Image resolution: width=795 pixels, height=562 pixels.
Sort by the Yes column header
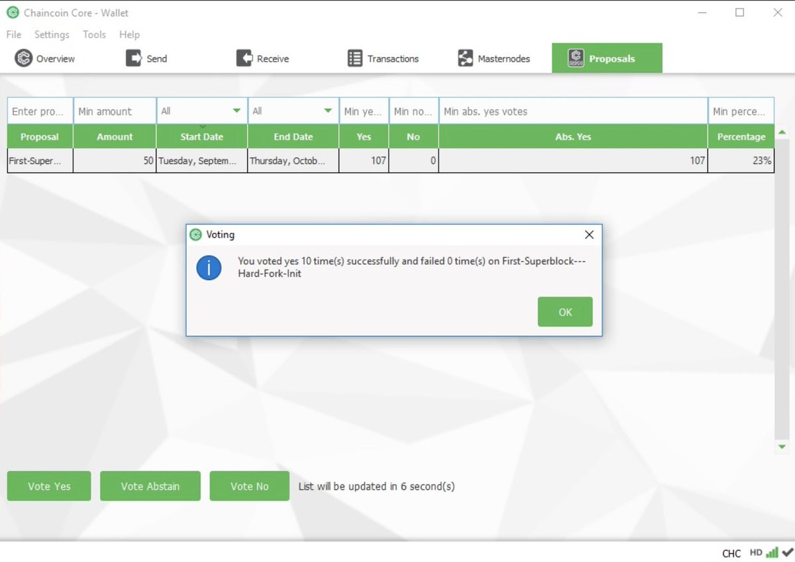point(364,137)
